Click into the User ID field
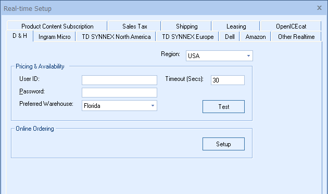Viewport: 328px width, 194px height. (119, 80)
